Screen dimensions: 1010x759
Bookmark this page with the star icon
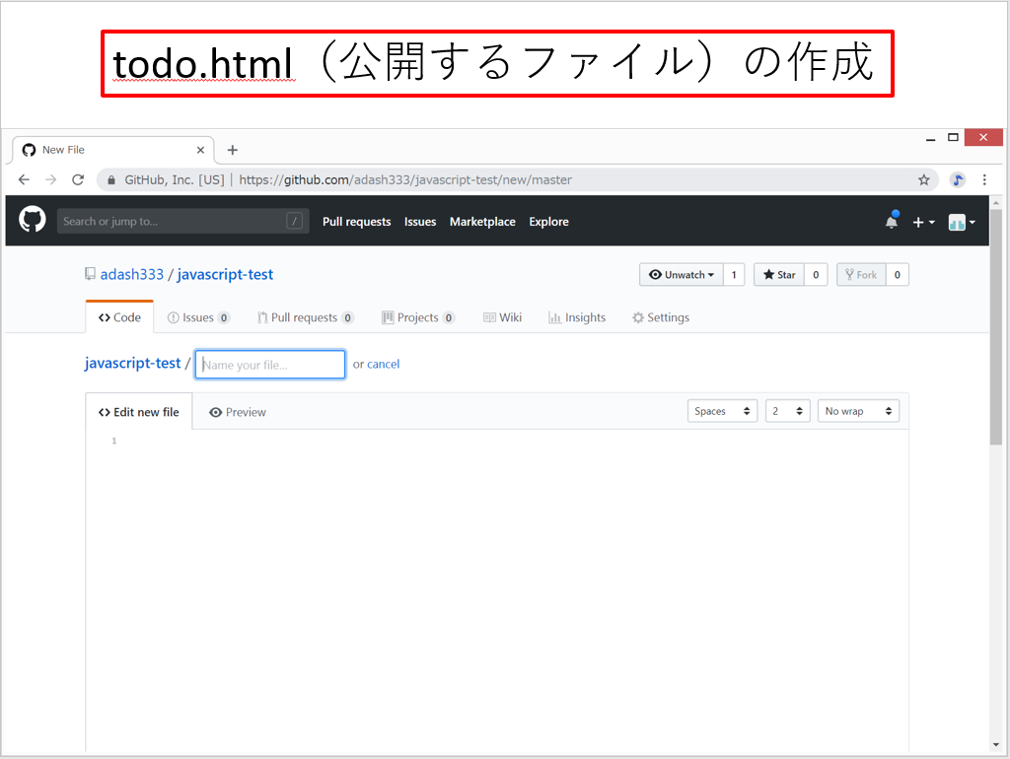pyautogui.click(x=923, y=180)
